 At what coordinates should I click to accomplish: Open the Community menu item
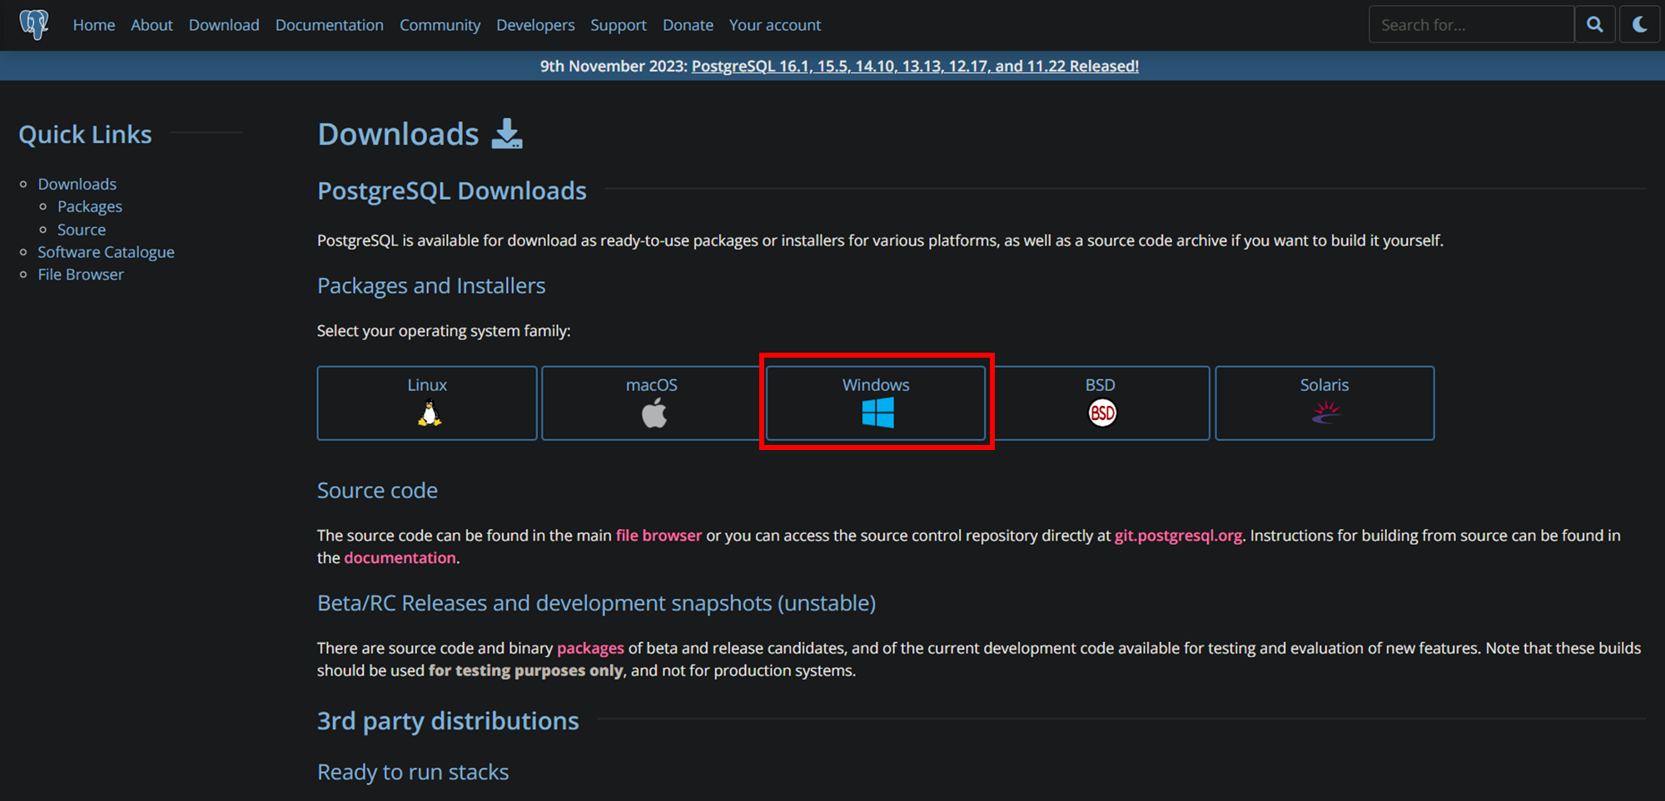tap(440, 25)
